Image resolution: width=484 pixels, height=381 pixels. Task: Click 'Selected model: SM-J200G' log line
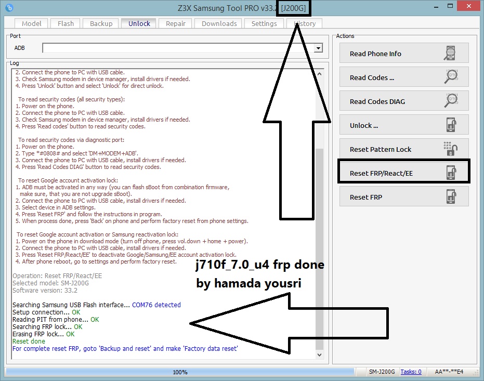(50, 283)
